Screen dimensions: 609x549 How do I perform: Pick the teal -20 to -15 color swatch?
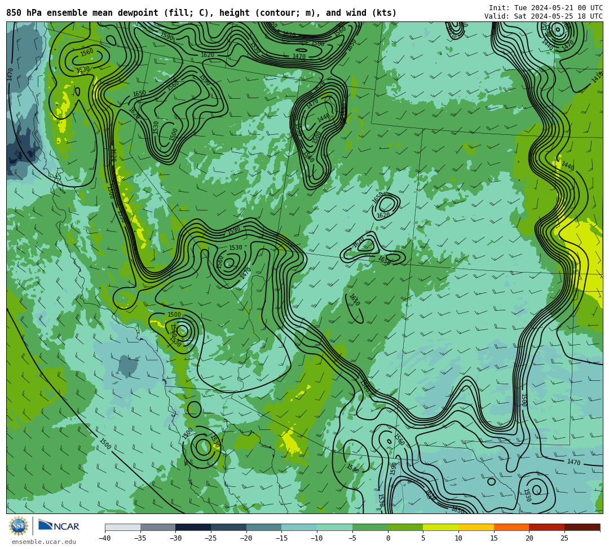coord(264,527)
